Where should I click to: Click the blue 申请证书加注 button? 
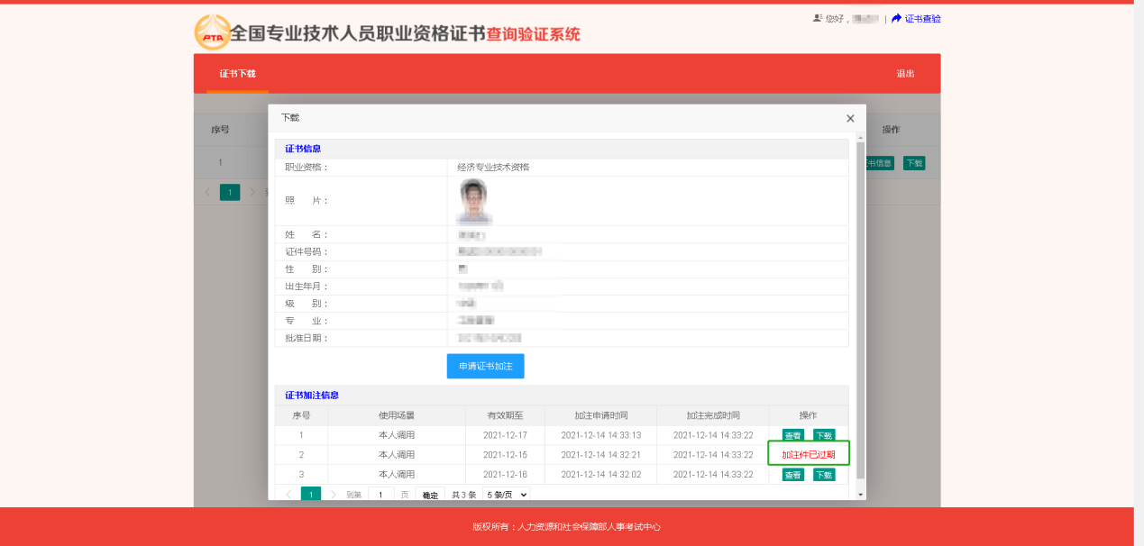click(485, 366)
